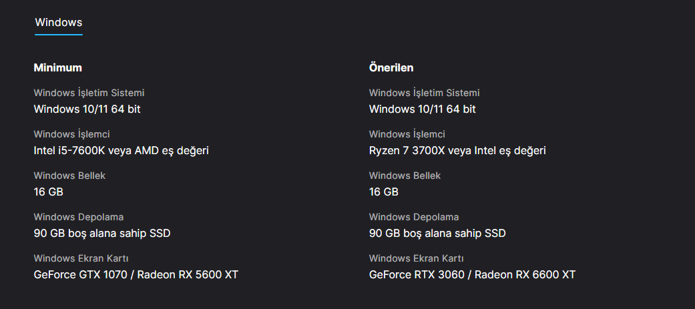Screen dimensions: 695x309
Task: Click the SSD storage value under Önerilen
Action: click(437, 233)
